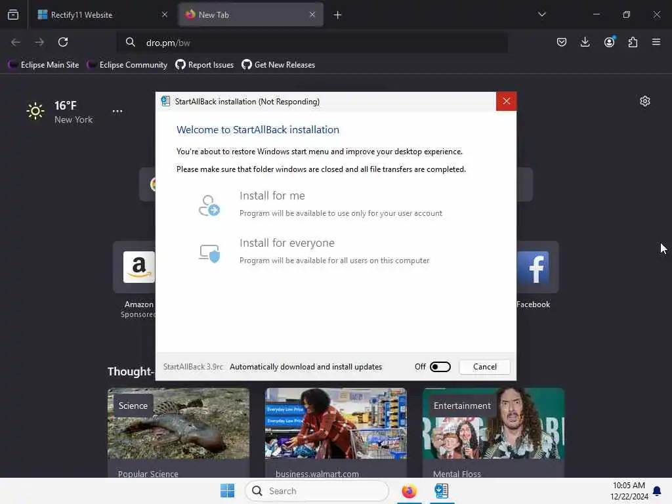672x504 pixels.
Task: Reload the current page
Action: click(x=63, y=42)
